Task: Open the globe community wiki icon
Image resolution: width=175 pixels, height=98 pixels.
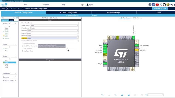Action: [168, 5]
